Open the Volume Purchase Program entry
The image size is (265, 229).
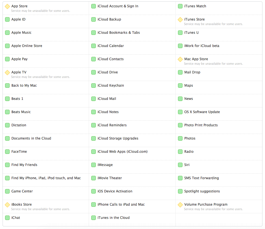tap(219, 206)
